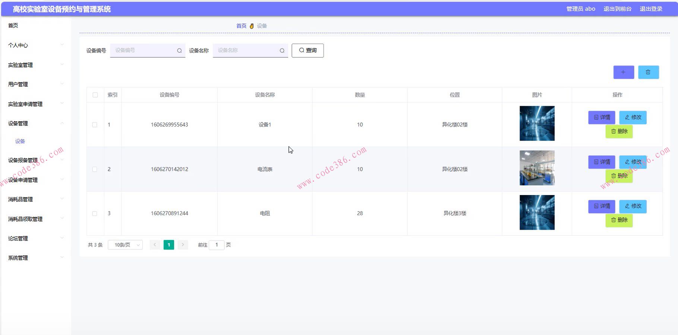Click 删除 for 设备1 row
678x335 pixels.
pos(619,131)
